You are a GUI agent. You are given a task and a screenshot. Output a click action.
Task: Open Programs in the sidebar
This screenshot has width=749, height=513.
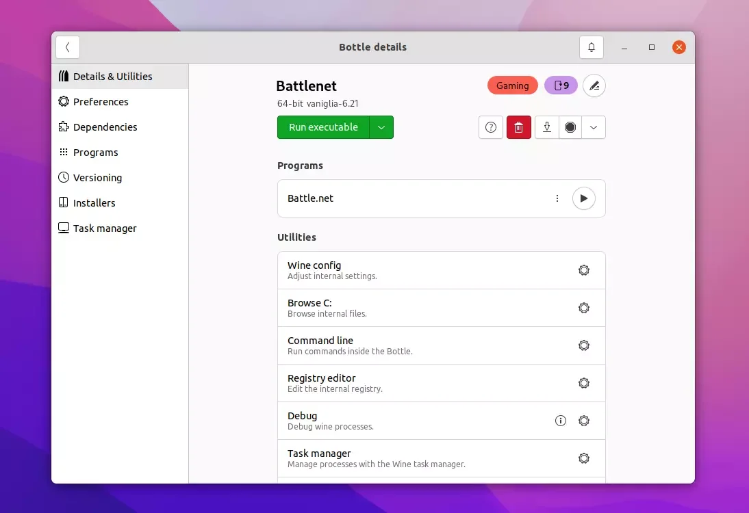pos(120,153)
